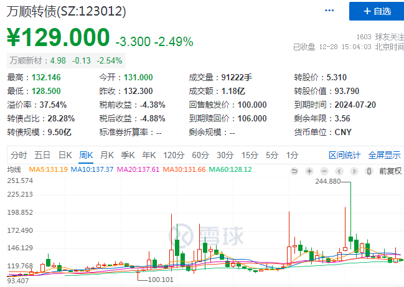This screenshot has height=287, width=404.
Task: Click the 昨收 value 132.300
Action: [x=138, y=91]
